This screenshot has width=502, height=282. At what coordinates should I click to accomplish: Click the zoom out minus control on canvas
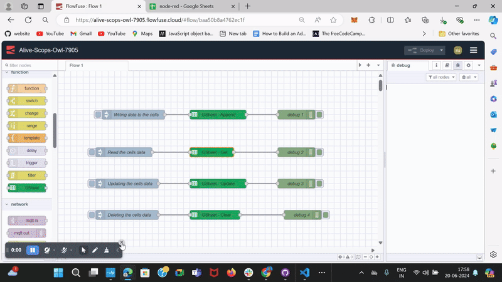[x=365, y=256]
